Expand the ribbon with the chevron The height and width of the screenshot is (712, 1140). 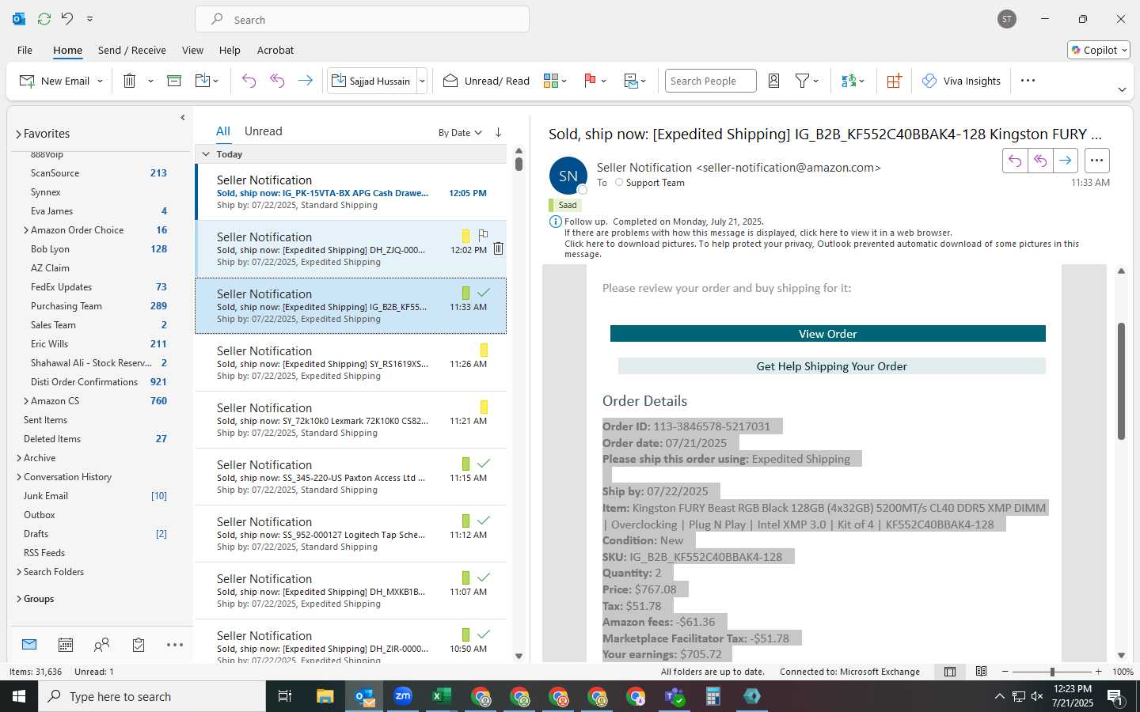coord(1122,89)
